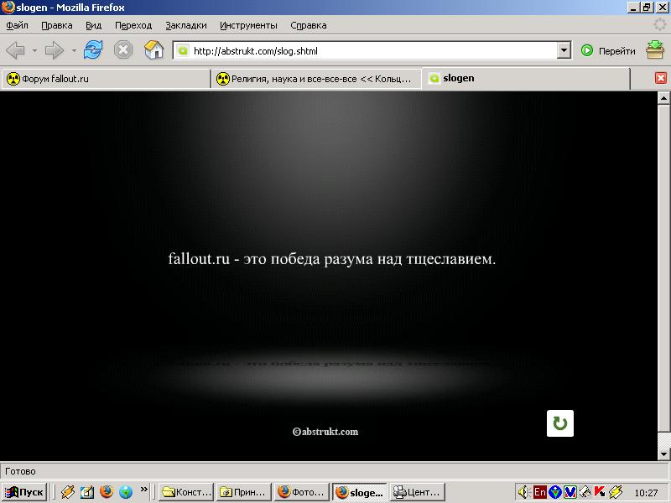Open the Инструменты menu
The height and width of the screenshot is (503, 671).
(x=248, y=25)
